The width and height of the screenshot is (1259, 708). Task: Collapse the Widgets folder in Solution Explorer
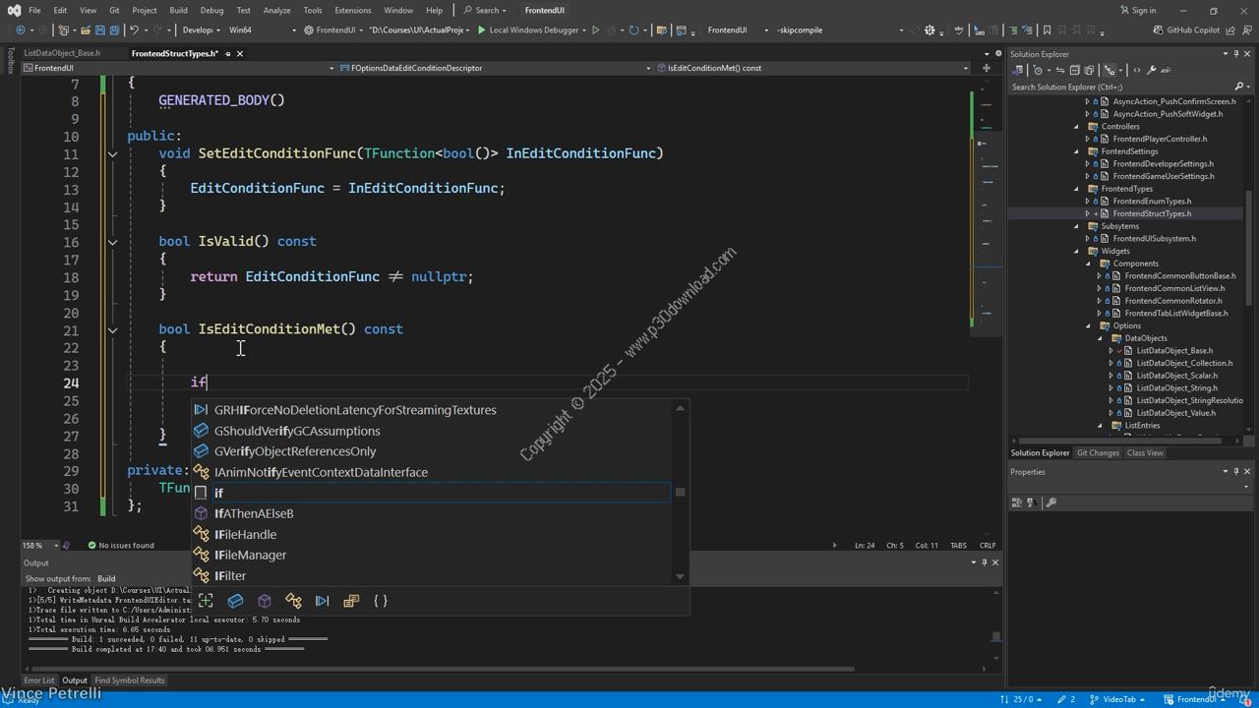tap(1076, 252)
